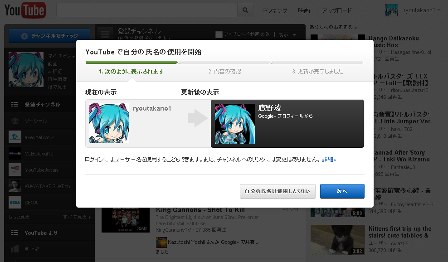Open the 表示 dropdown
448x262 pixels.
coord(287,34)
